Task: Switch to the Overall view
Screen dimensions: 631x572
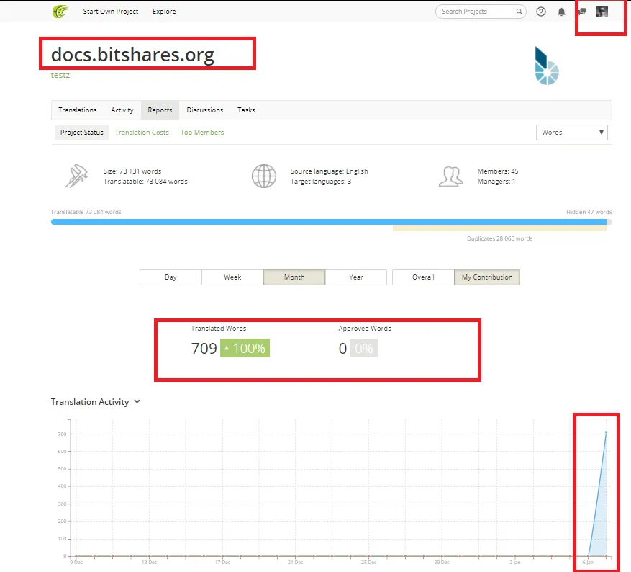Action: (x=423, y=277)
